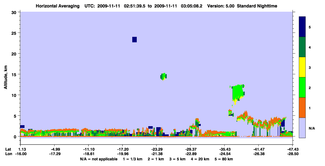Click the 'Lon' axis row label
Viewport: 325px width, 166px height.
8,154
